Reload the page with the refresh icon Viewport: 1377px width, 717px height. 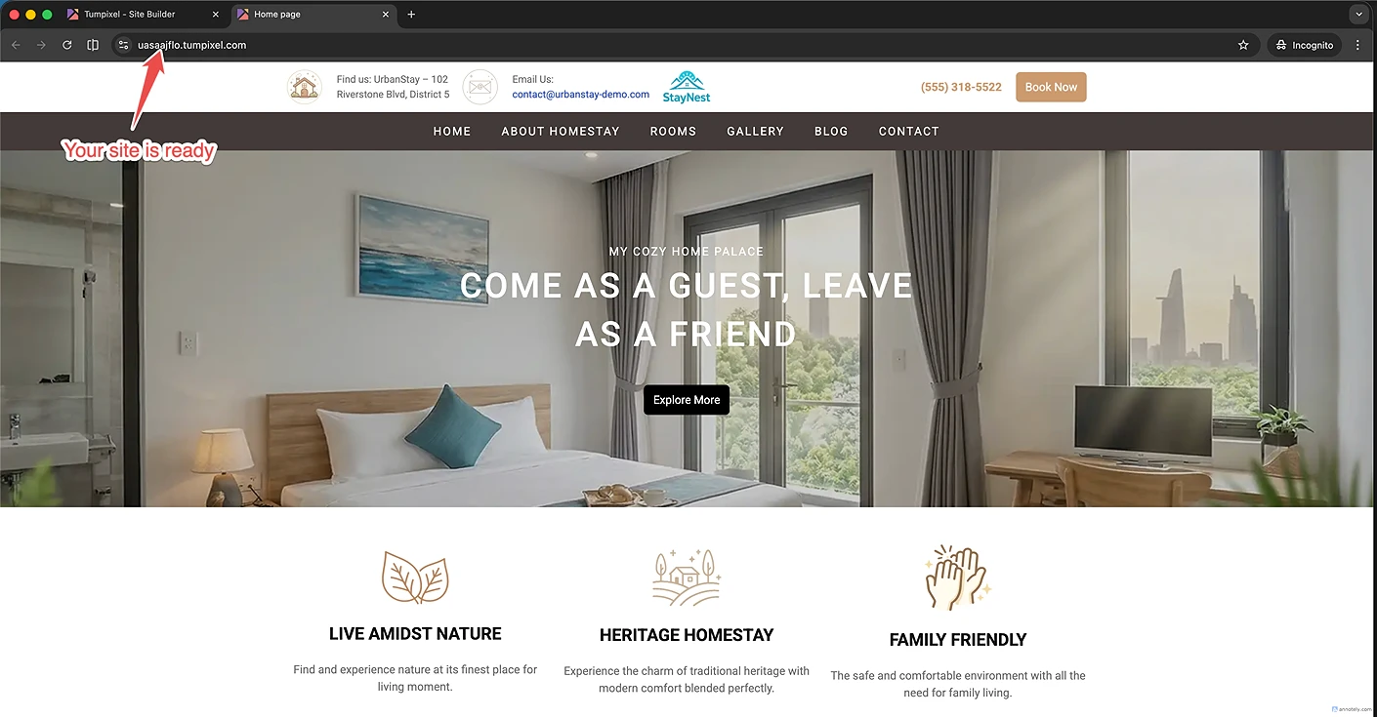[x=66, y=45]
